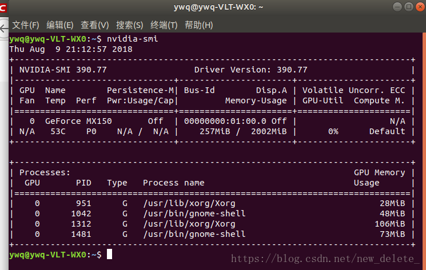Open the 编辑(E) menu
The height and width of the screenshot is (270, 426).
coord(60,25)
